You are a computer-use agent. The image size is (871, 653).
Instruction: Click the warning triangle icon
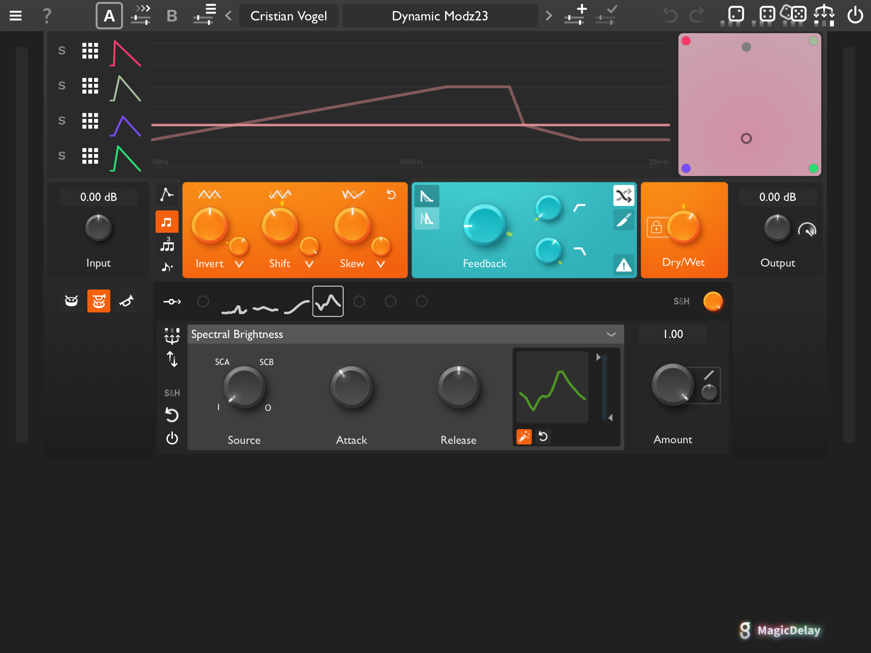coord(623,265)
